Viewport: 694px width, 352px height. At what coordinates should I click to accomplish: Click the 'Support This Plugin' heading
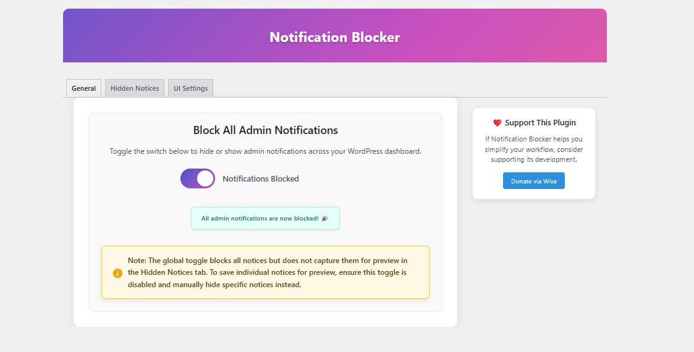point(540,123)
